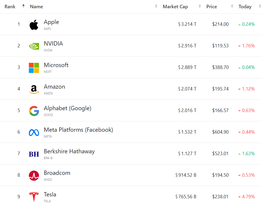Sort by Today column header

245,7
